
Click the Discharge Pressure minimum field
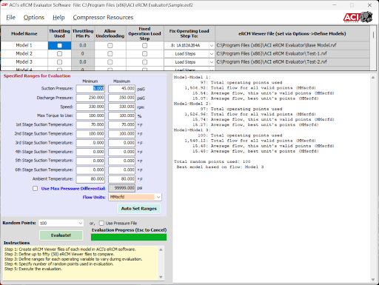pos(90,98)
